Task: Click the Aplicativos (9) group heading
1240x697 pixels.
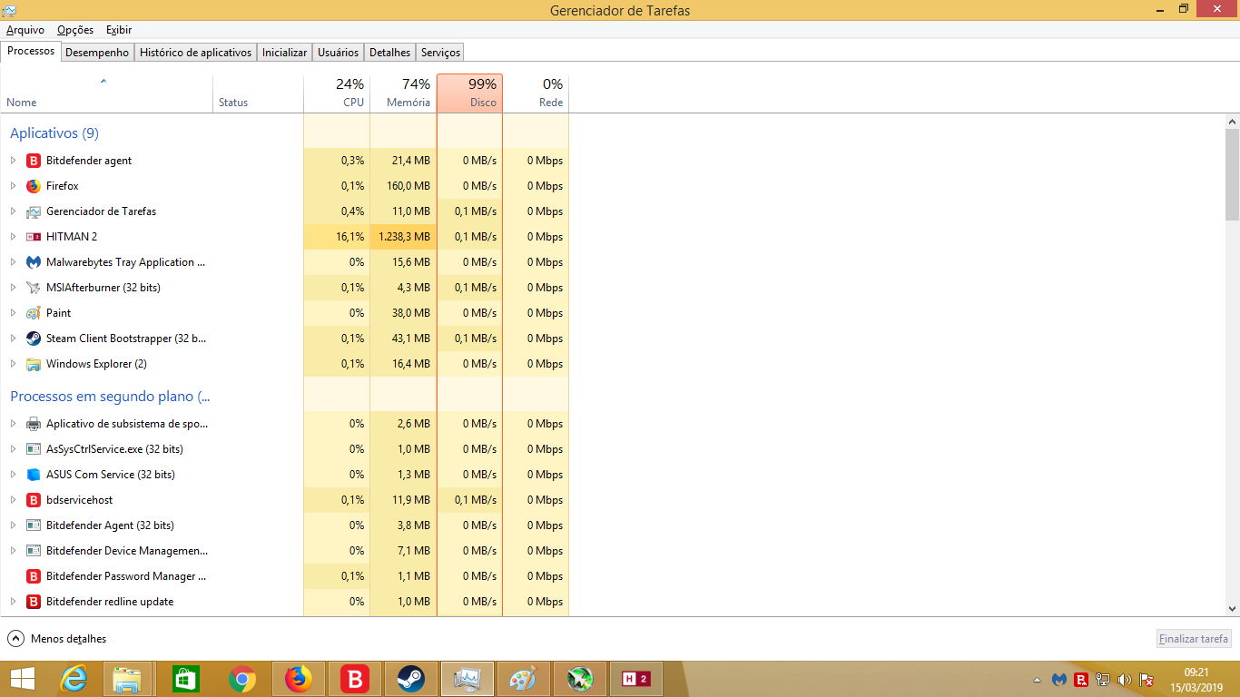Action: tap(54, 133)
